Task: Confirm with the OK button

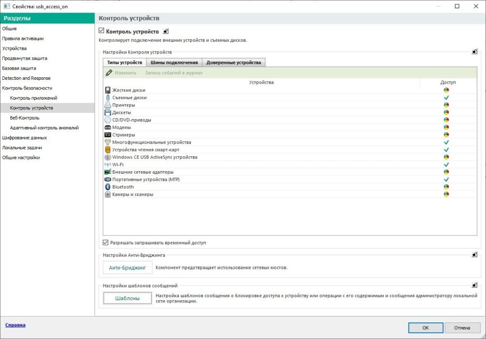Action: click(x=426, y=327)
